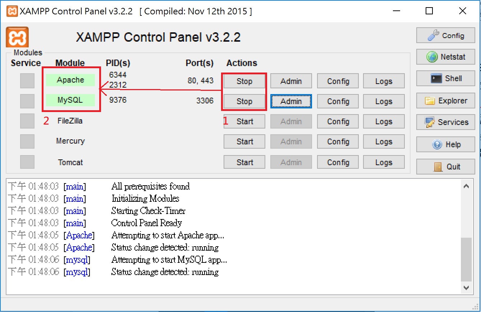Toggle Apache service install checkbox
The image size is (481, 312).
click(x=27, y=81)
